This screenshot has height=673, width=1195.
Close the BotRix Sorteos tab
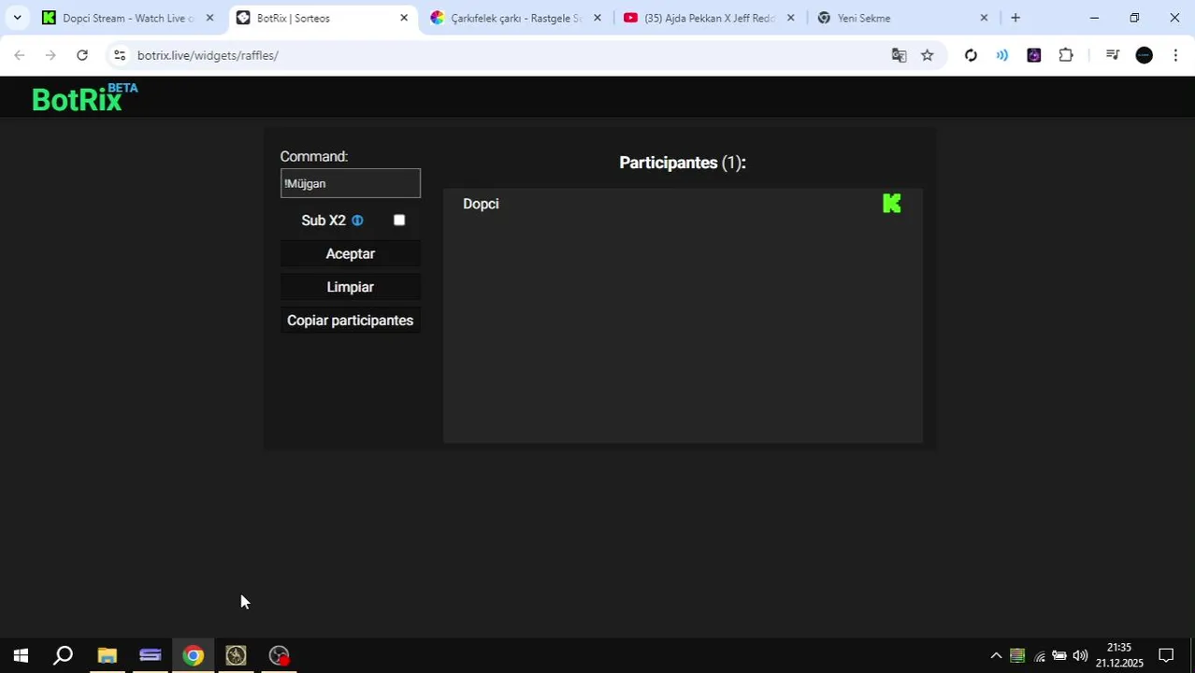pos(404,18)
